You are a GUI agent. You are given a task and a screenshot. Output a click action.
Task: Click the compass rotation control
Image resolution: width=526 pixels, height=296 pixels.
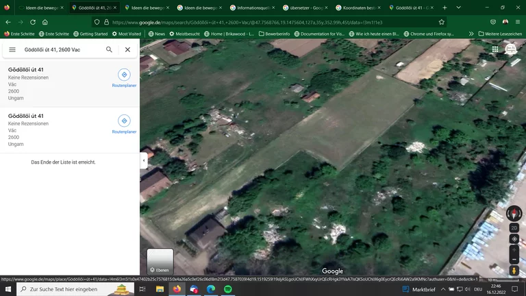point(514,214)
